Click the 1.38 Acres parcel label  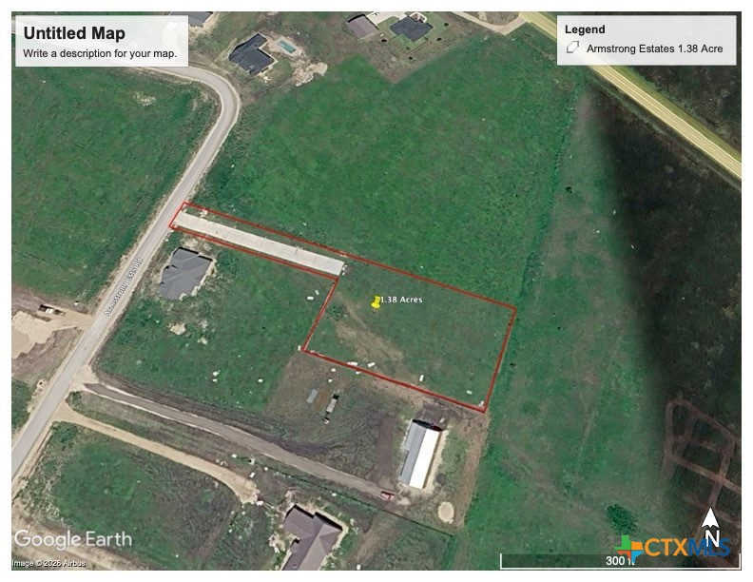tap(400, 300)
